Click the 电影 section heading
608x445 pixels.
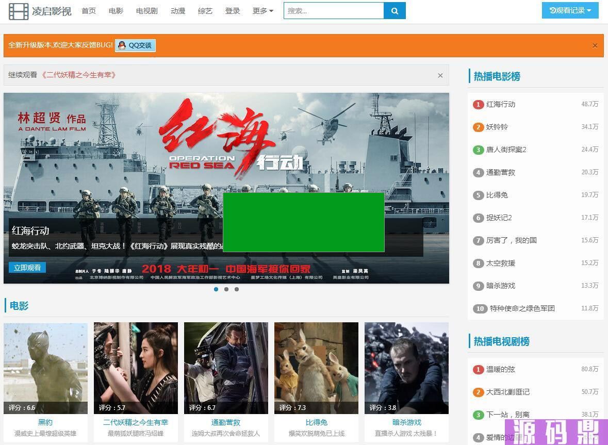pos(19,306)
